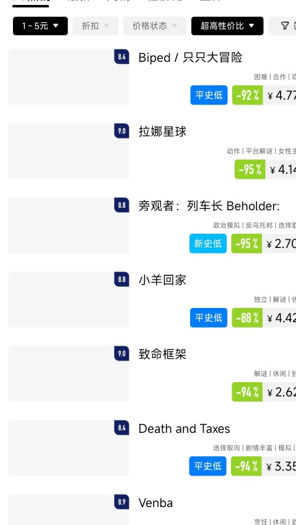
Task: Click the 8.8 rating badge on 旁观者
Action: click(122, 205)
